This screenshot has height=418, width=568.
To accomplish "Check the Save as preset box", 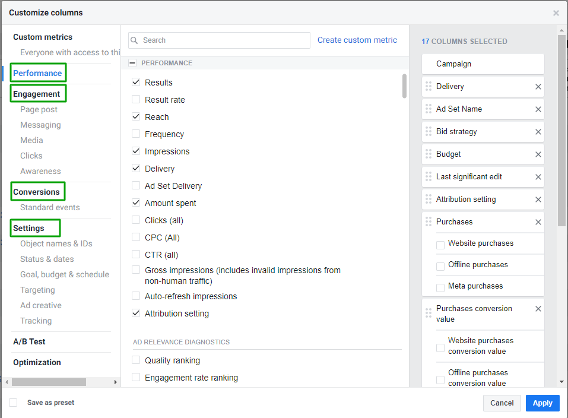I will point(13,403).
